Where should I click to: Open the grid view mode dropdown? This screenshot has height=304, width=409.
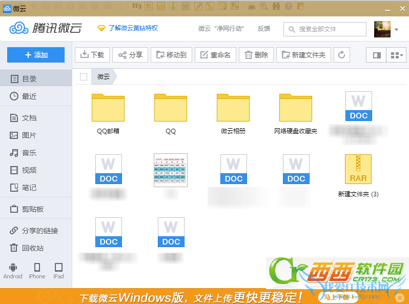(x=396, y=55)
